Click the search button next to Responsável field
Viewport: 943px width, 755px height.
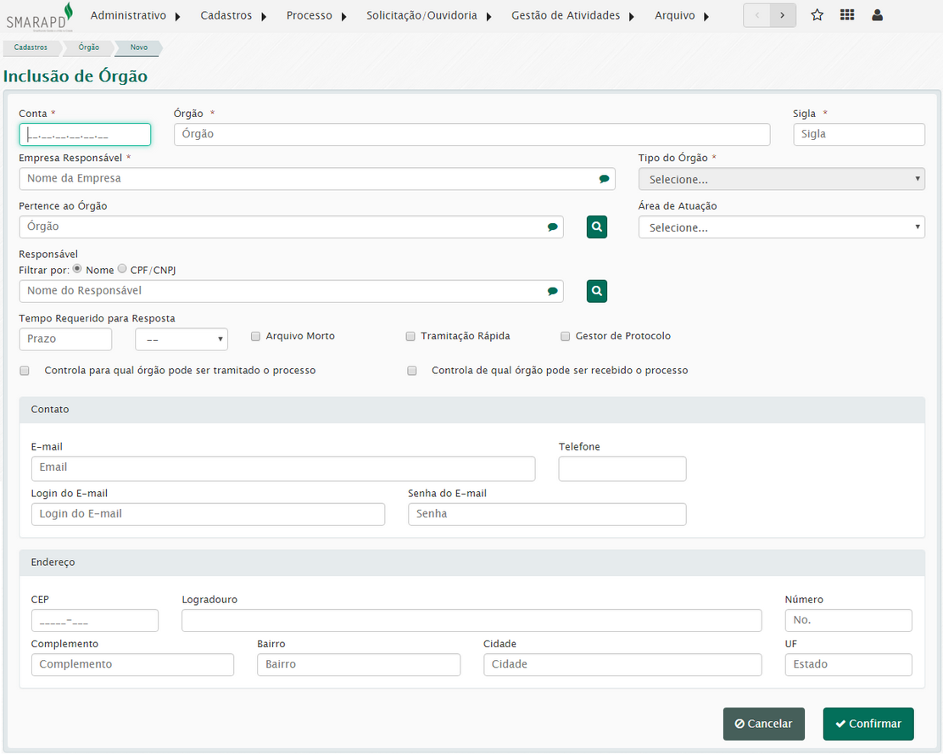(597, 291)
